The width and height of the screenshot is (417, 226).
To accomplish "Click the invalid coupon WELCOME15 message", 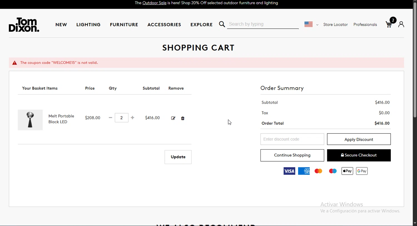I will (x=59, y=63).
